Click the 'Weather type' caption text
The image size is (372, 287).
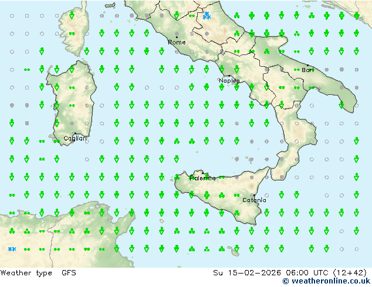pos(26,273)
